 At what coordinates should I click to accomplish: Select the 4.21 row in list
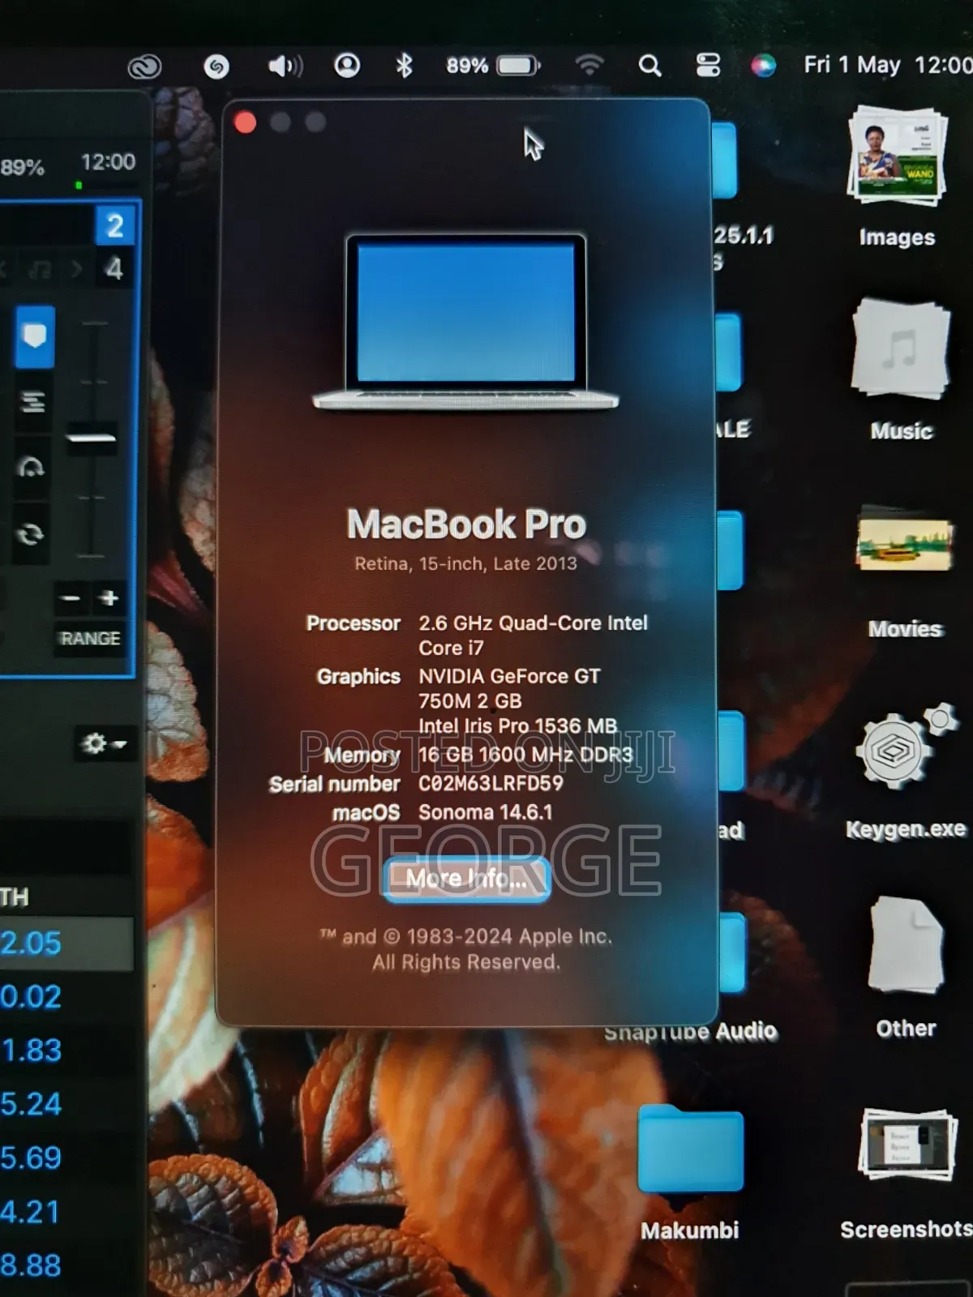point(66,1212)
